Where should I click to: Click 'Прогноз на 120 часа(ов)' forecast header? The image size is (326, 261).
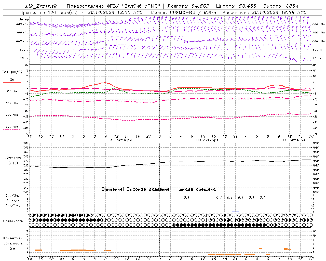pyautogui.click(x=49, y=12)
